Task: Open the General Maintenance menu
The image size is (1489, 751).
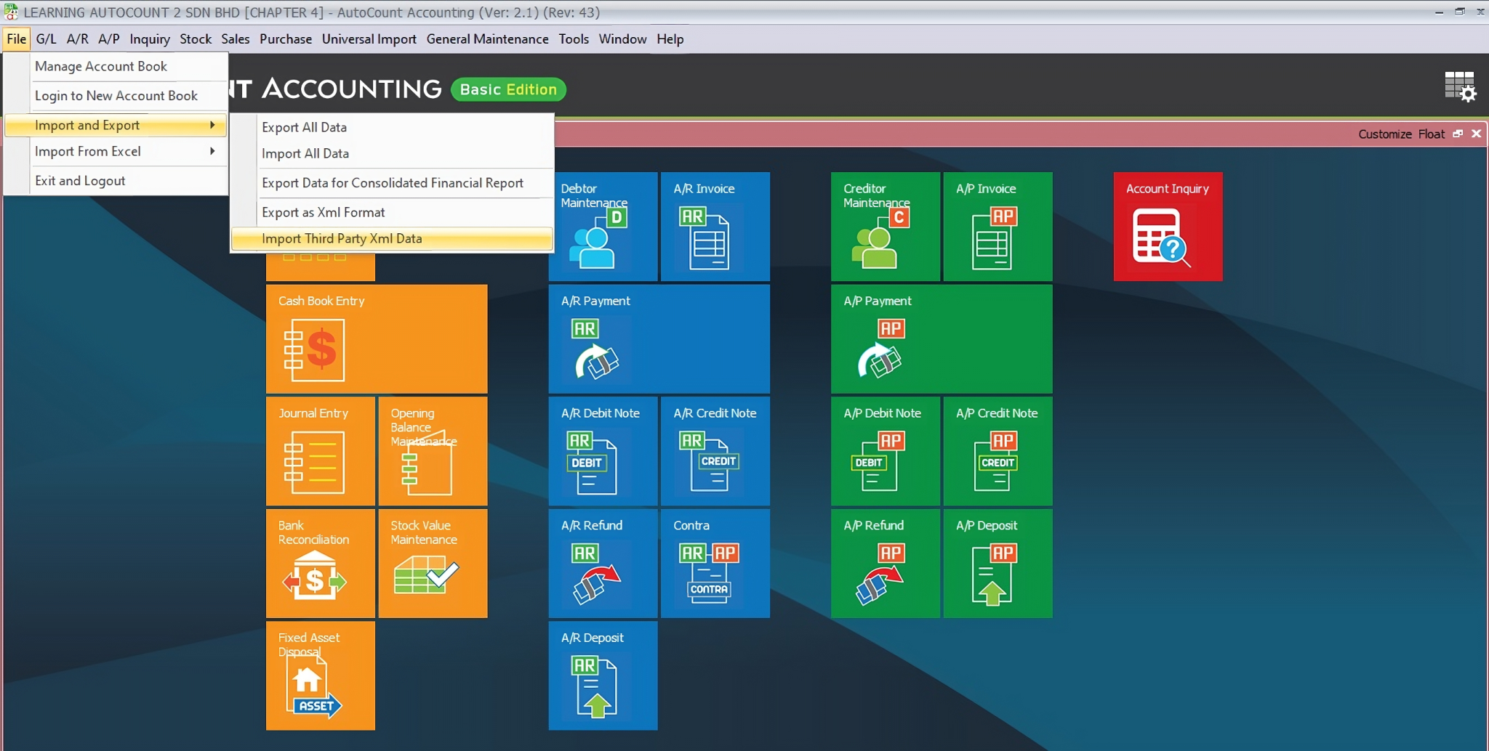Action: click(x=488, y=39)
